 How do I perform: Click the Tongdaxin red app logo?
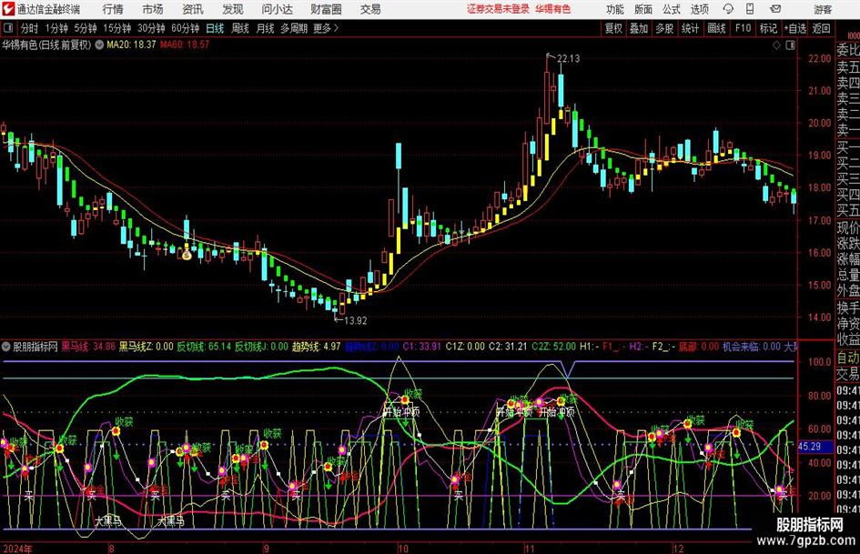7,9
